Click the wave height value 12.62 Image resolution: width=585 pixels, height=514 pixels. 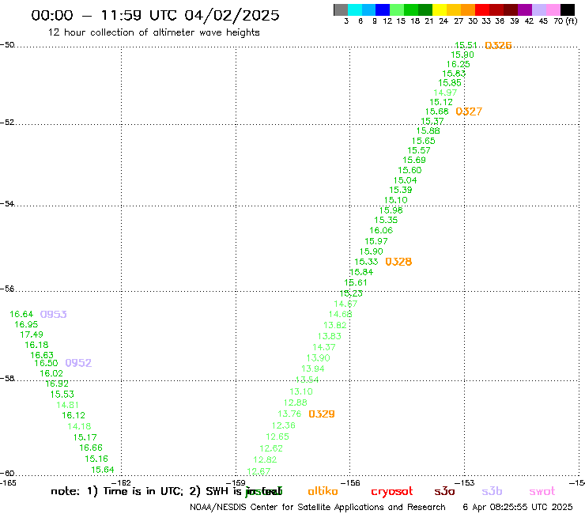271,448
